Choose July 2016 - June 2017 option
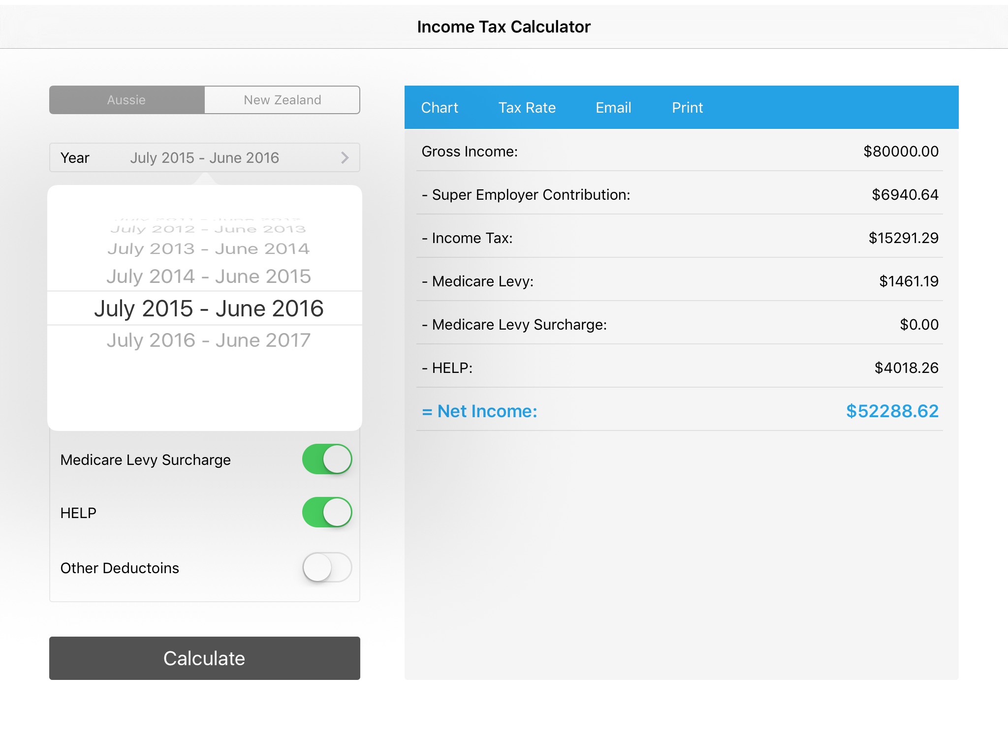The height and width of the screenshot is (736, 1008). (209, 340)
